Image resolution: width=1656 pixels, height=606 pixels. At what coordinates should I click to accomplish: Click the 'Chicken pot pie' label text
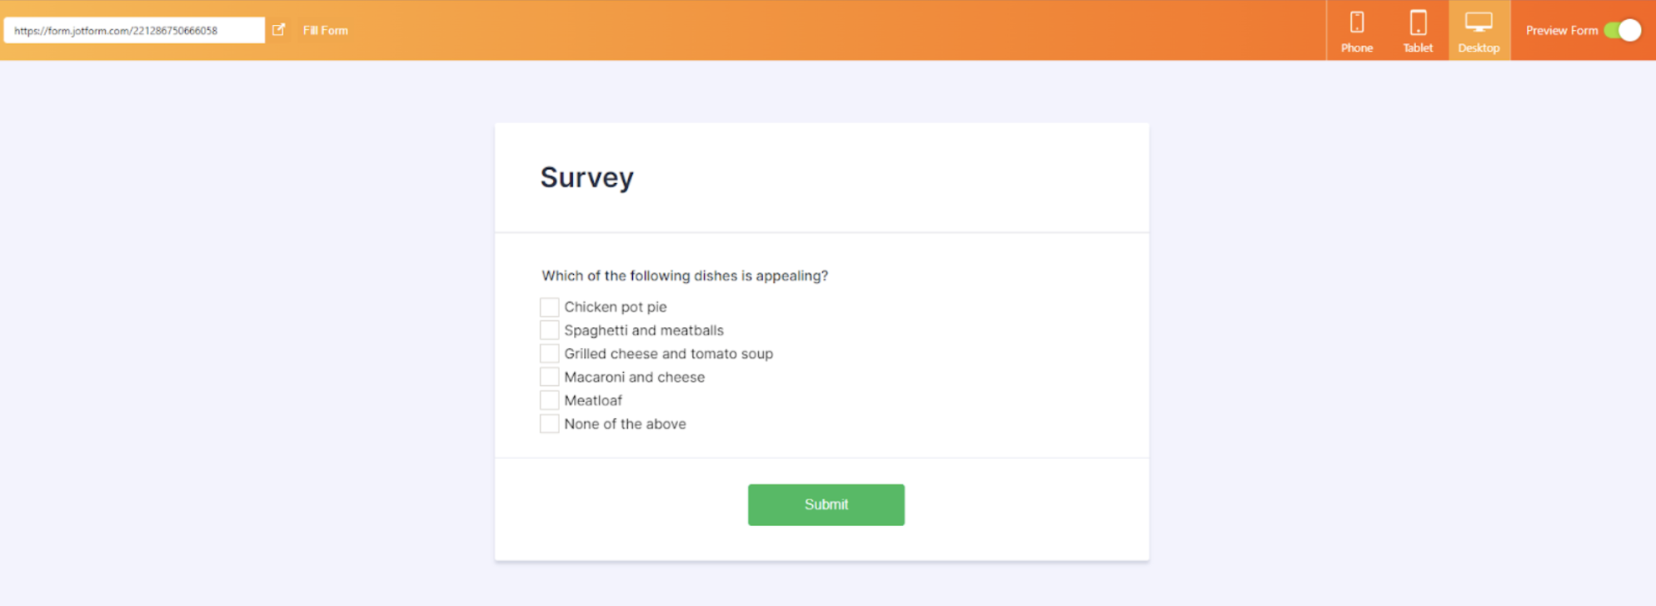click(616, 307)
